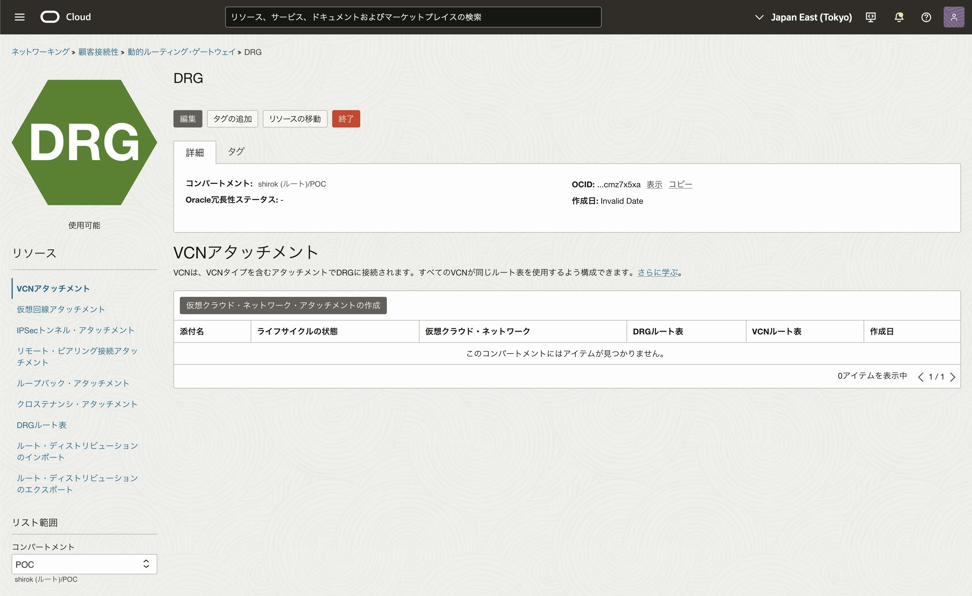Go to previous page of VCN attachments
The image size is (972, 596).
[920, 377]
